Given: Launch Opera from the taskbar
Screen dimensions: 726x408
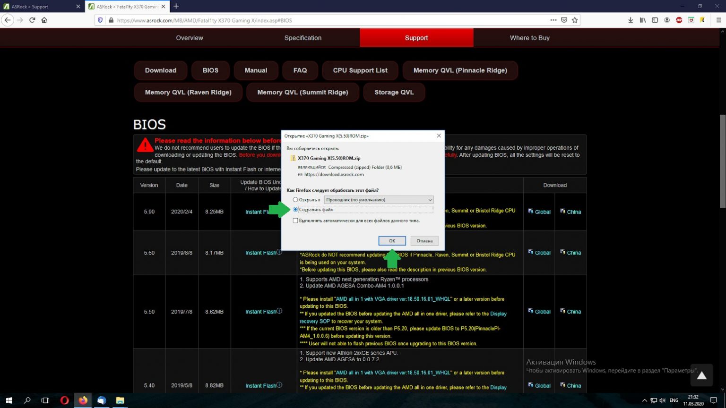Looking at the screenshot, I should click(x=65, y=400).
